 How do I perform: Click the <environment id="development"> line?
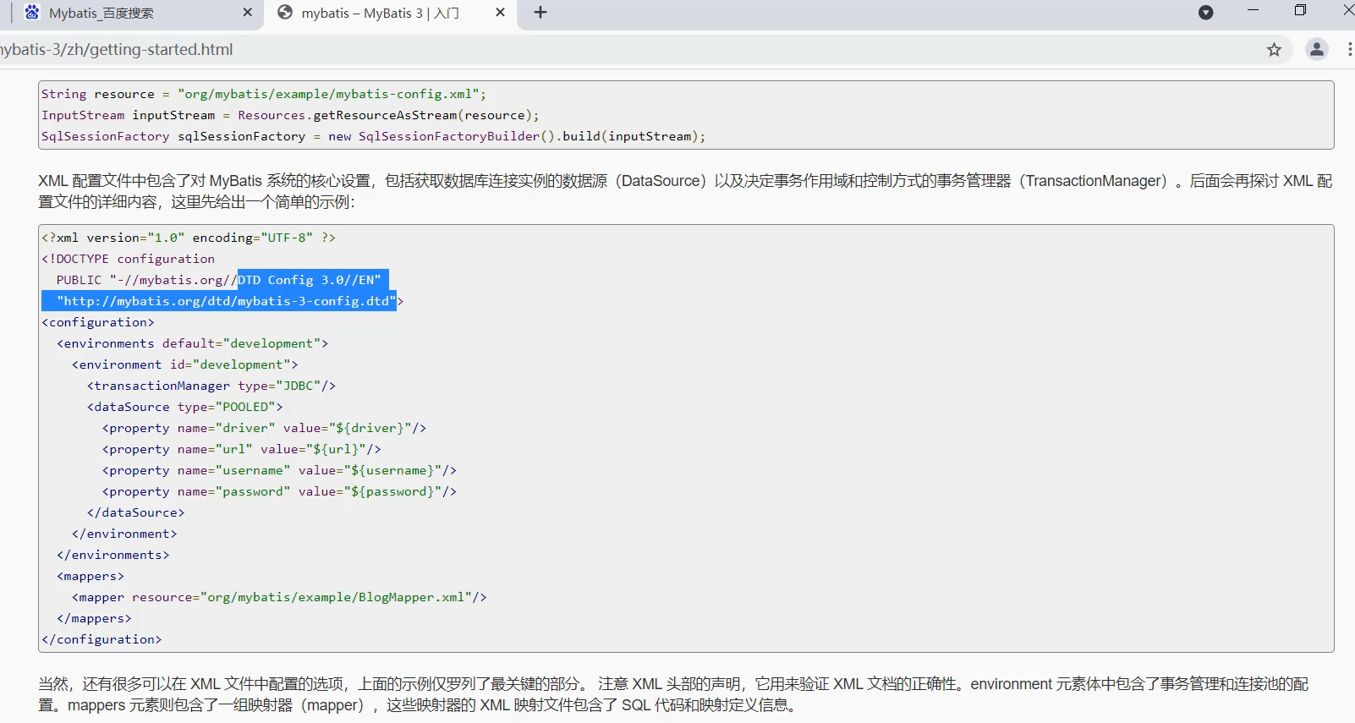tap(185, 364)
